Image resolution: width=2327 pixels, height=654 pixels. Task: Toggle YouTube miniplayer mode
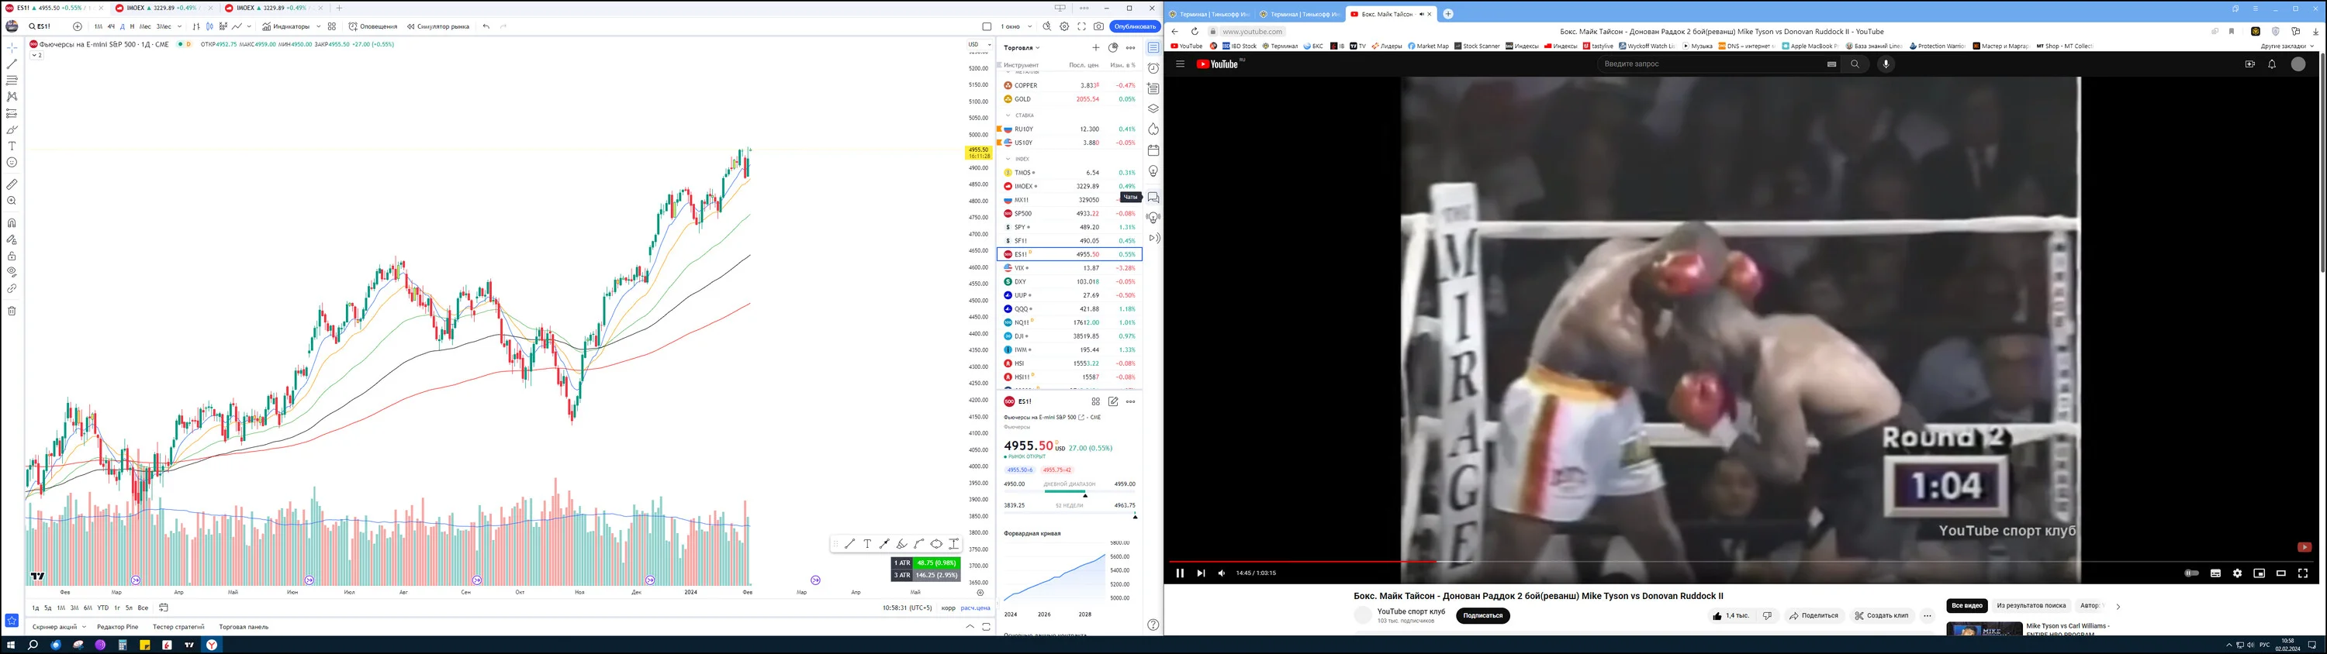(x=2260, y=573)
